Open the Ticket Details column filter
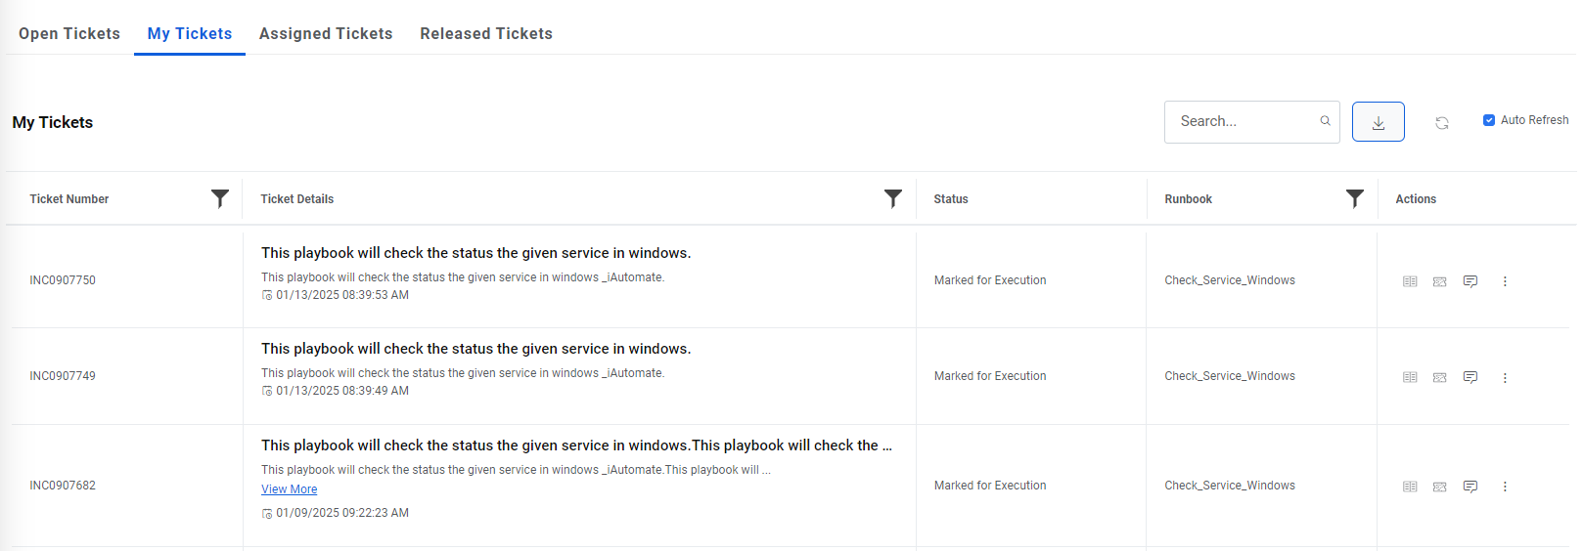This screenshot has width=1583, height=551. [892, 198]
